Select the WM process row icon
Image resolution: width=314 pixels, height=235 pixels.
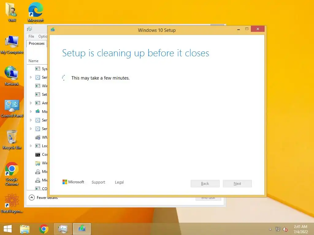(38, 137)
